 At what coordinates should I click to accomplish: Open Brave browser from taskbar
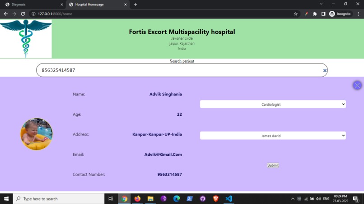click(216, 199)
